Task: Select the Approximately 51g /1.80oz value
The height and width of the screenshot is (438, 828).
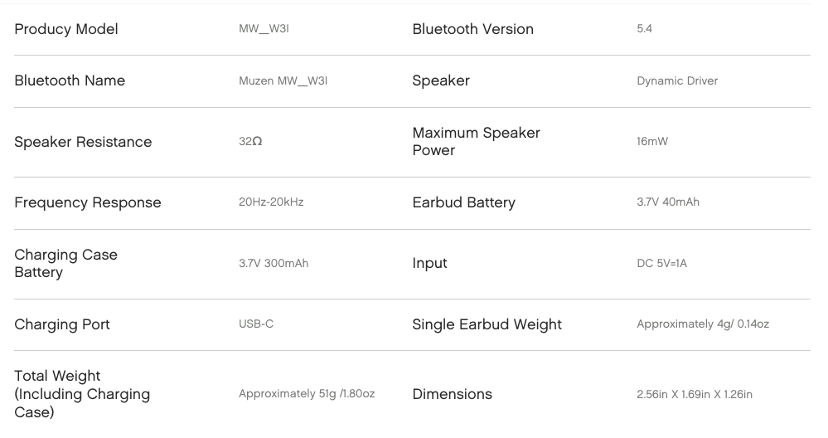Action: click(x=307, y=393)
